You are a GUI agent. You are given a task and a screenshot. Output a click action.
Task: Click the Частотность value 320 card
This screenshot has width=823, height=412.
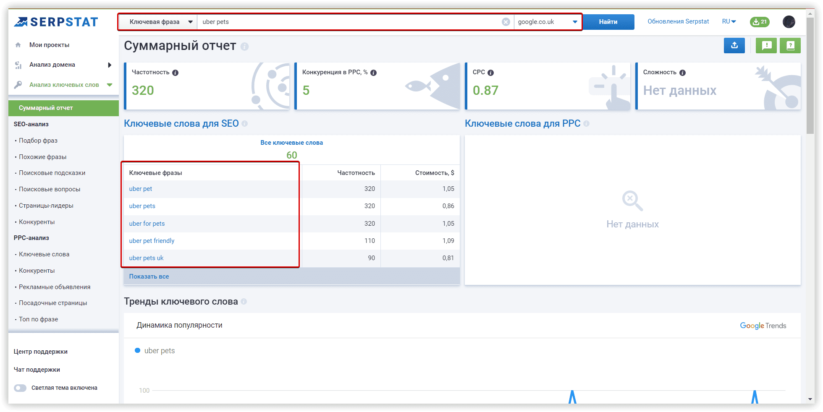coord(143,90)
